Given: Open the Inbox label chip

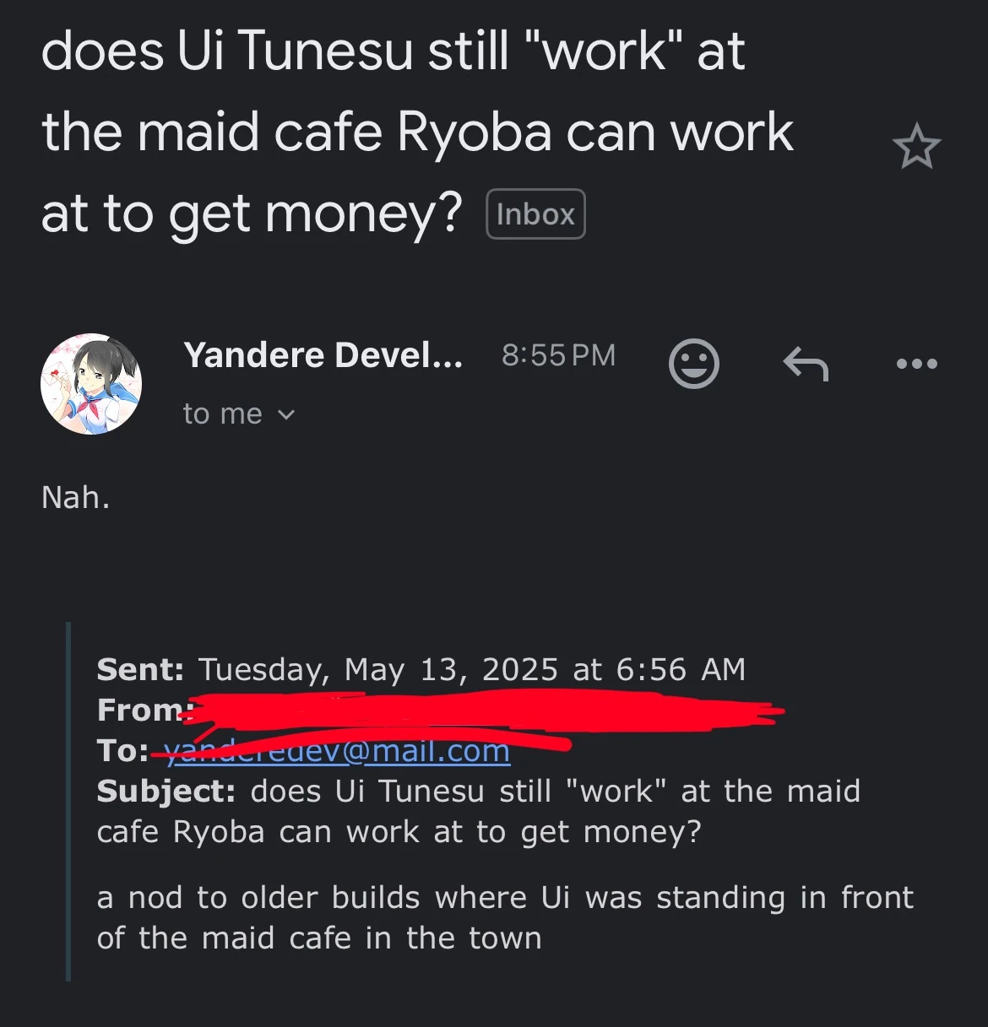Looking at the screenshot, I should click(x=535, y=214).
